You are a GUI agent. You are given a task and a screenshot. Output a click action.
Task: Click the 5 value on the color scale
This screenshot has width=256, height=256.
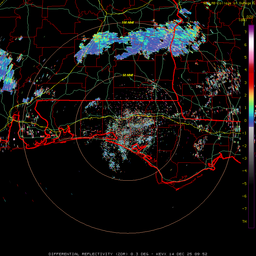(245, 57)
